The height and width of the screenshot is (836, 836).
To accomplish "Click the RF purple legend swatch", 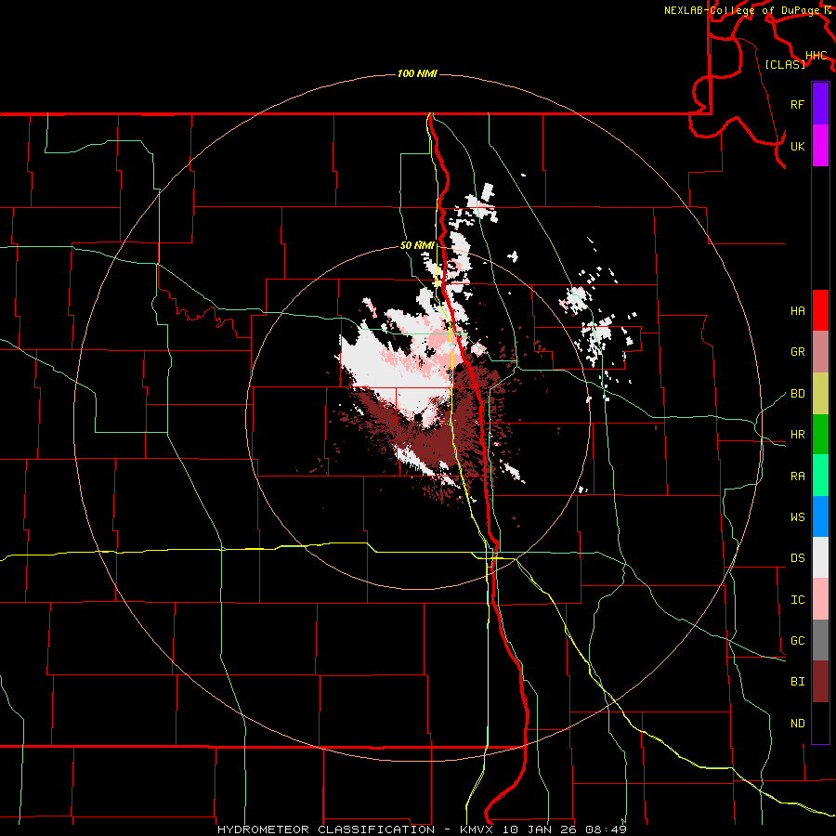I will [820, 104].
